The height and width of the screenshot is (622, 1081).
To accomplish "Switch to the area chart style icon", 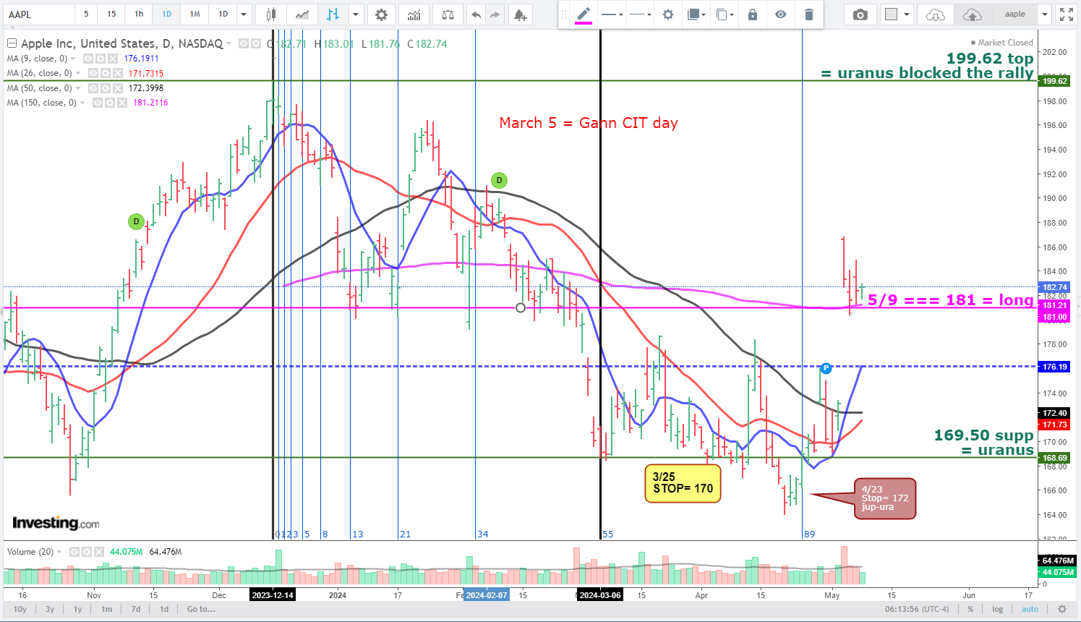I will pyautogui.click(x=302, y=14).
